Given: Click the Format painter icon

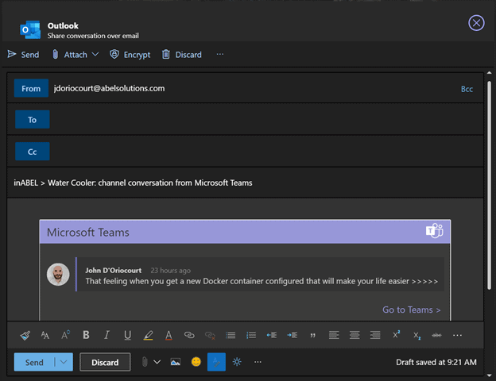Looking at the screenshot, I should [25, 335].
